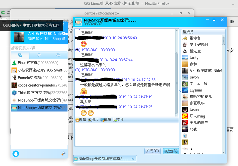Close the centos7@localhost terminal window
The height and width of the screenshot is (166, 238).
pyautogui.click(x=189, y=13)
